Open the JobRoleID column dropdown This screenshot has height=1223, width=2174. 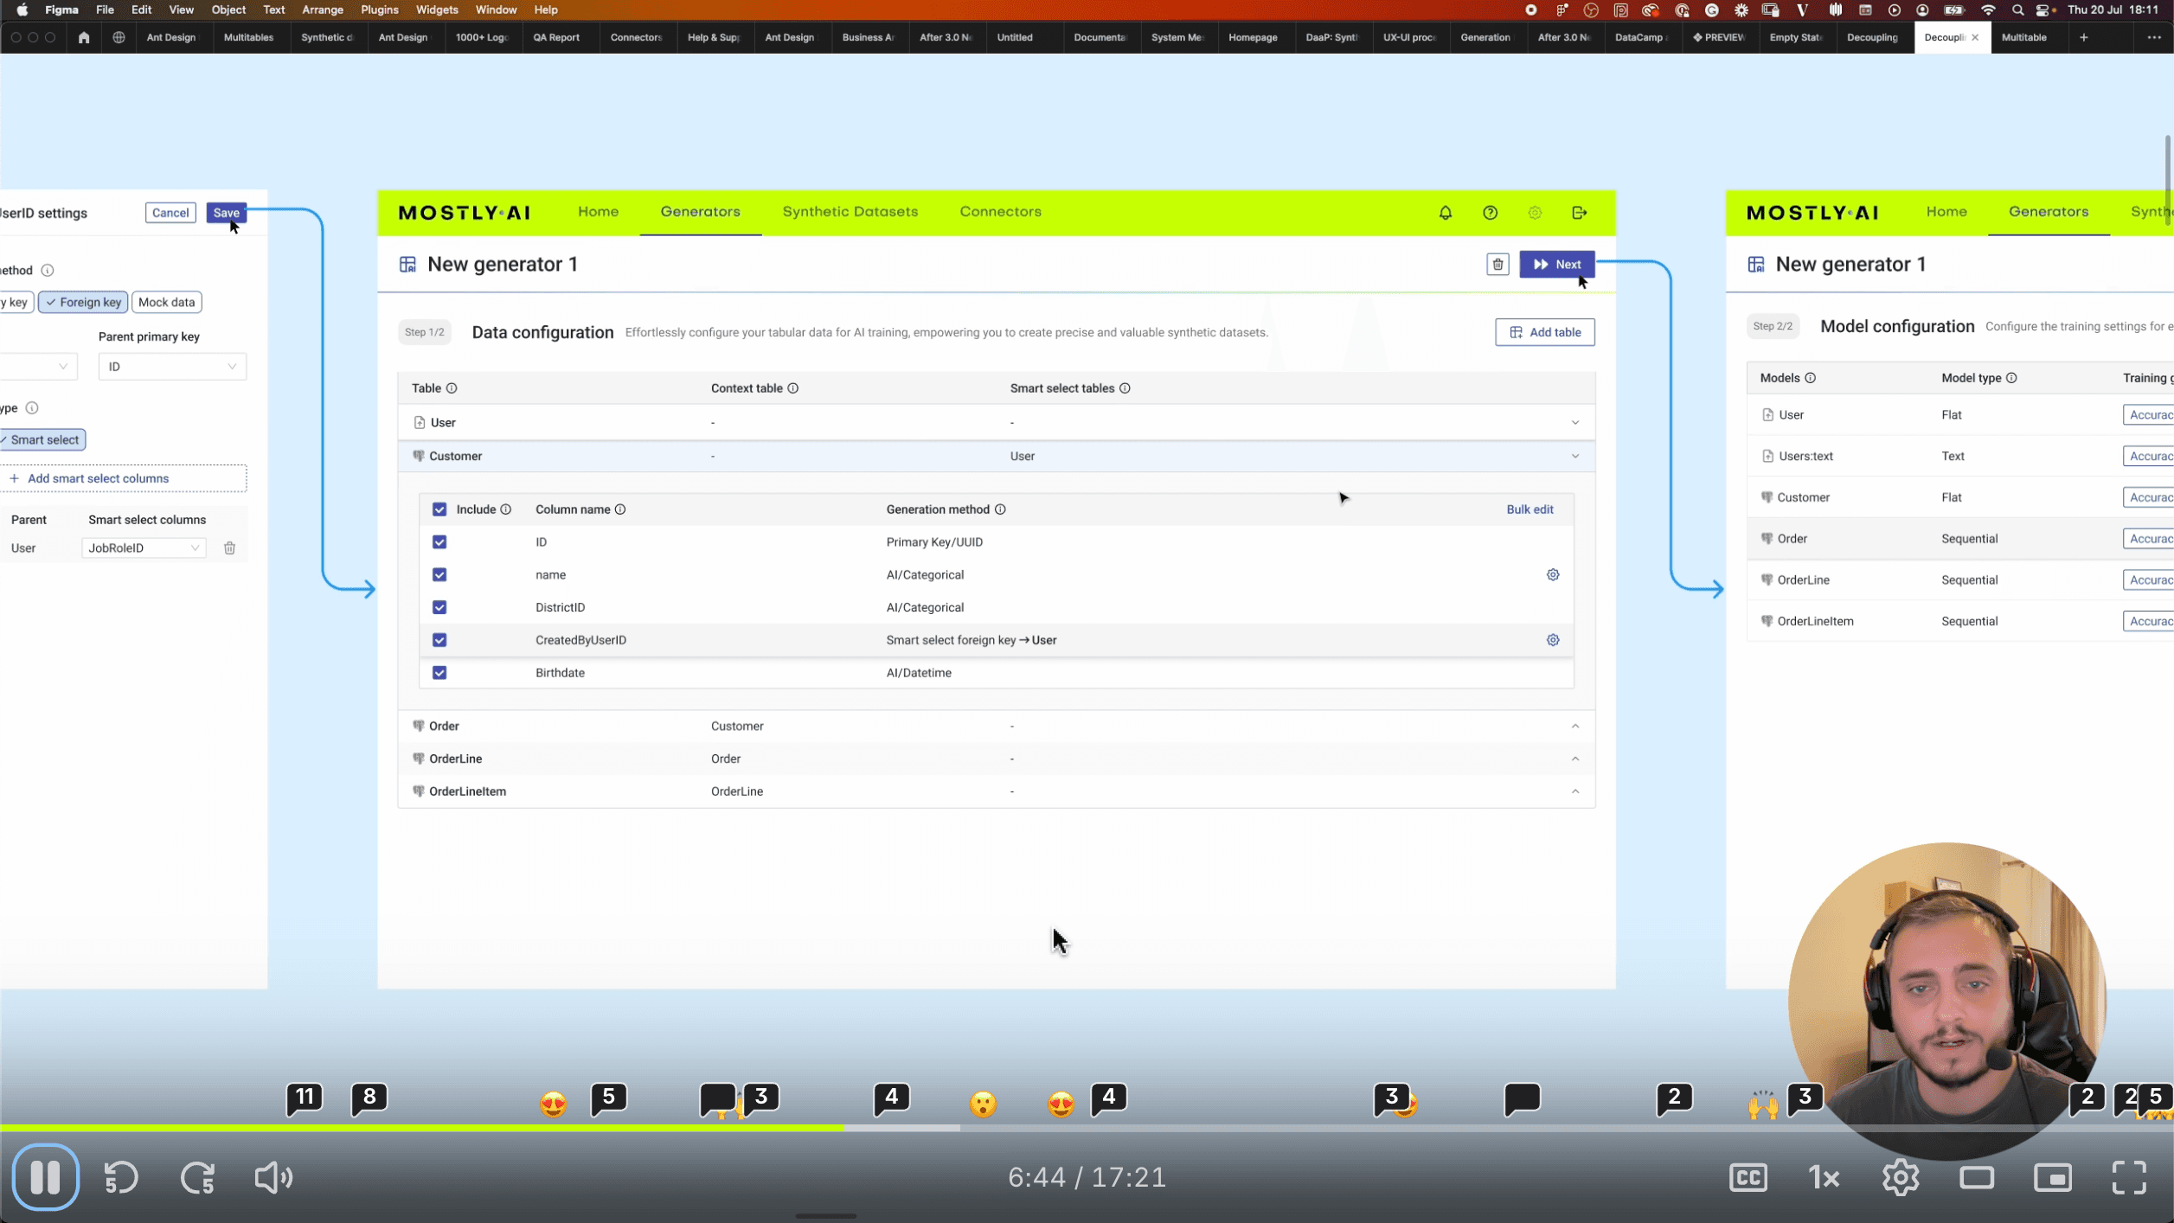[x=144, y=547]
